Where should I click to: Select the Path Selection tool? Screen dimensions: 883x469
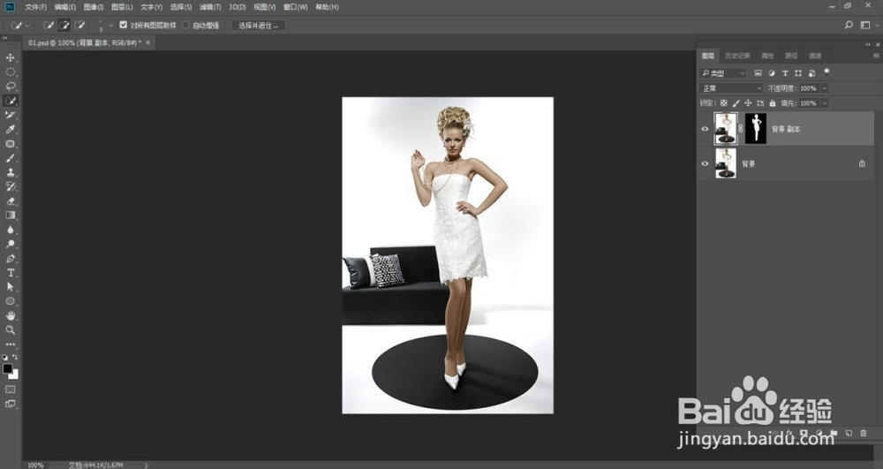pyautogui.click(x=10, y=286)
